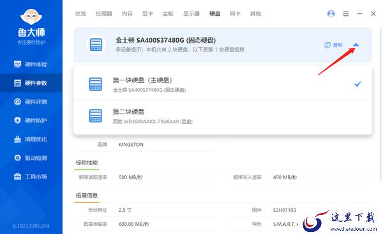The image size is (383, 234).
Task: Open 硬件防护 in the sidebar
Action: (x=31, y=121)
